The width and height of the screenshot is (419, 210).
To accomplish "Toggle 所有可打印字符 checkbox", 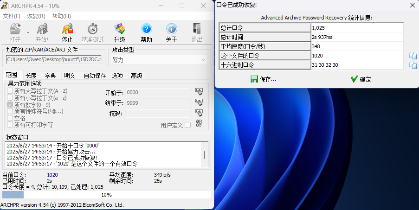I will 10,125.
